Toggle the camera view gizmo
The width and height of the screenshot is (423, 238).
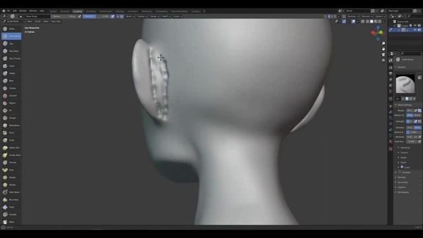tap(383, 55)
